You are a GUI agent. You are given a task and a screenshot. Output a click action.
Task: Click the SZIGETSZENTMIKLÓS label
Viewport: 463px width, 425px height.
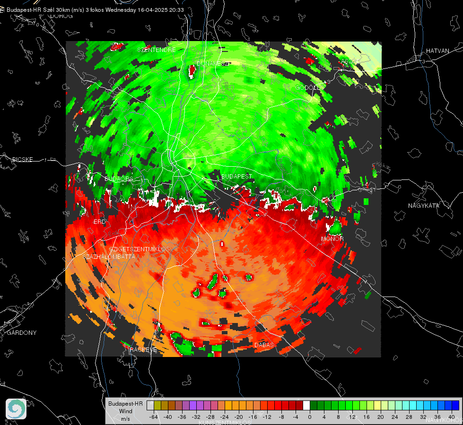coord(140,249)
